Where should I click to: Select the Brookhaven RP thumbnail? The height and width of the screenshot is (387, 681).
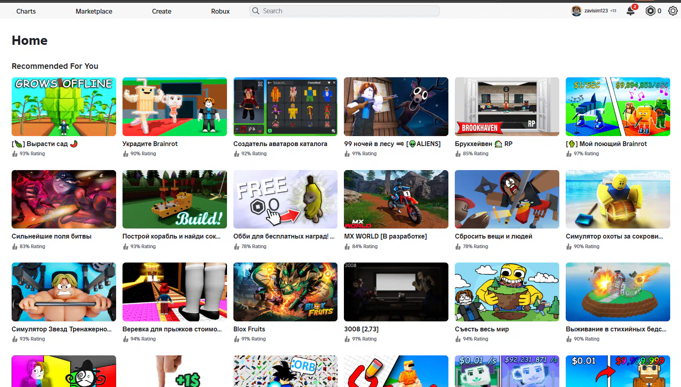[x=507, y=106]
